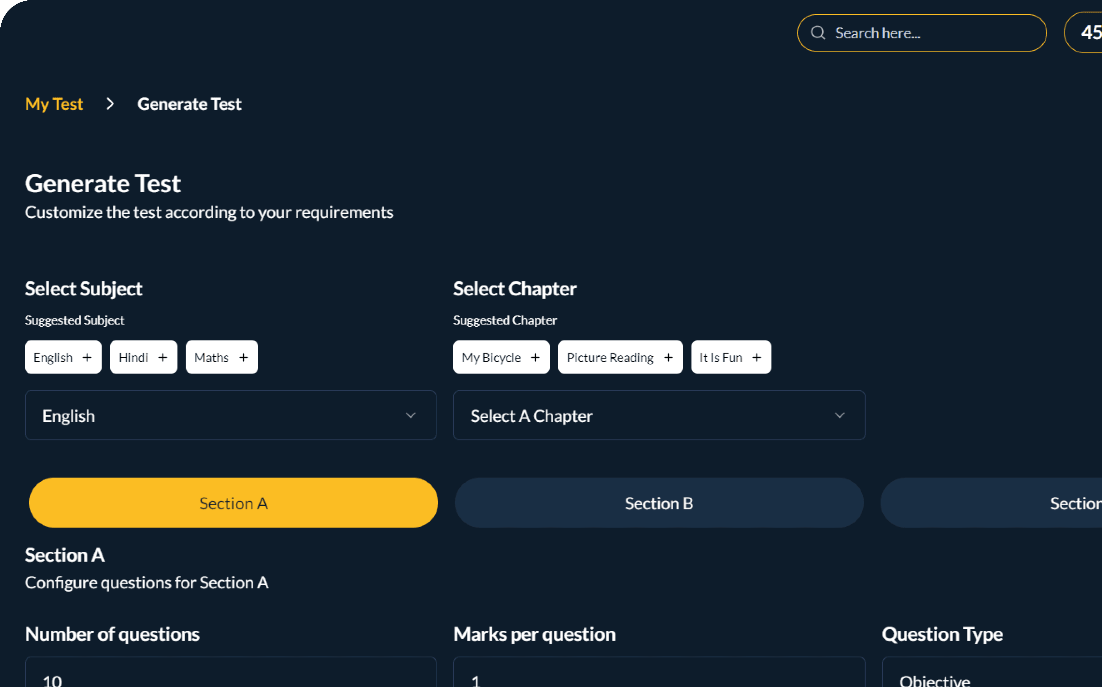Click the plus icon on English chip
The width and height of the screenshot is (1102, 687).
(x=87, y=357)
